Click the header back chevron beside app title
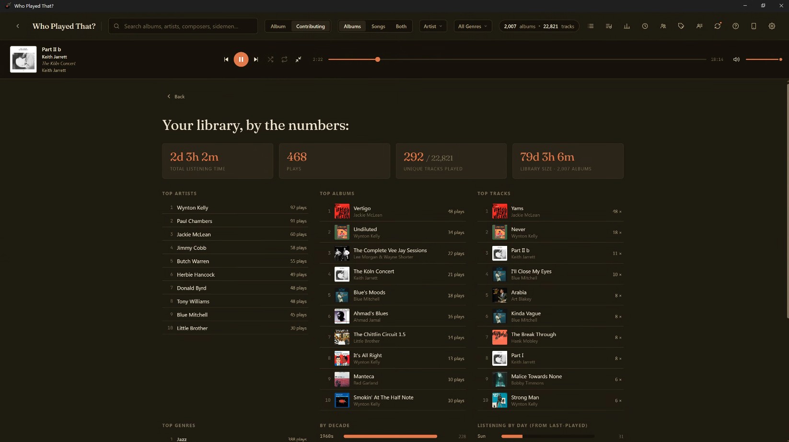 coord(18,26)
